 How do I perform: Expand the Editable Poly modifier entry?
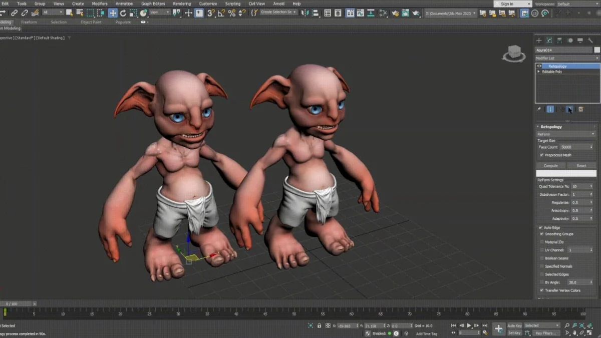(539, 72)
